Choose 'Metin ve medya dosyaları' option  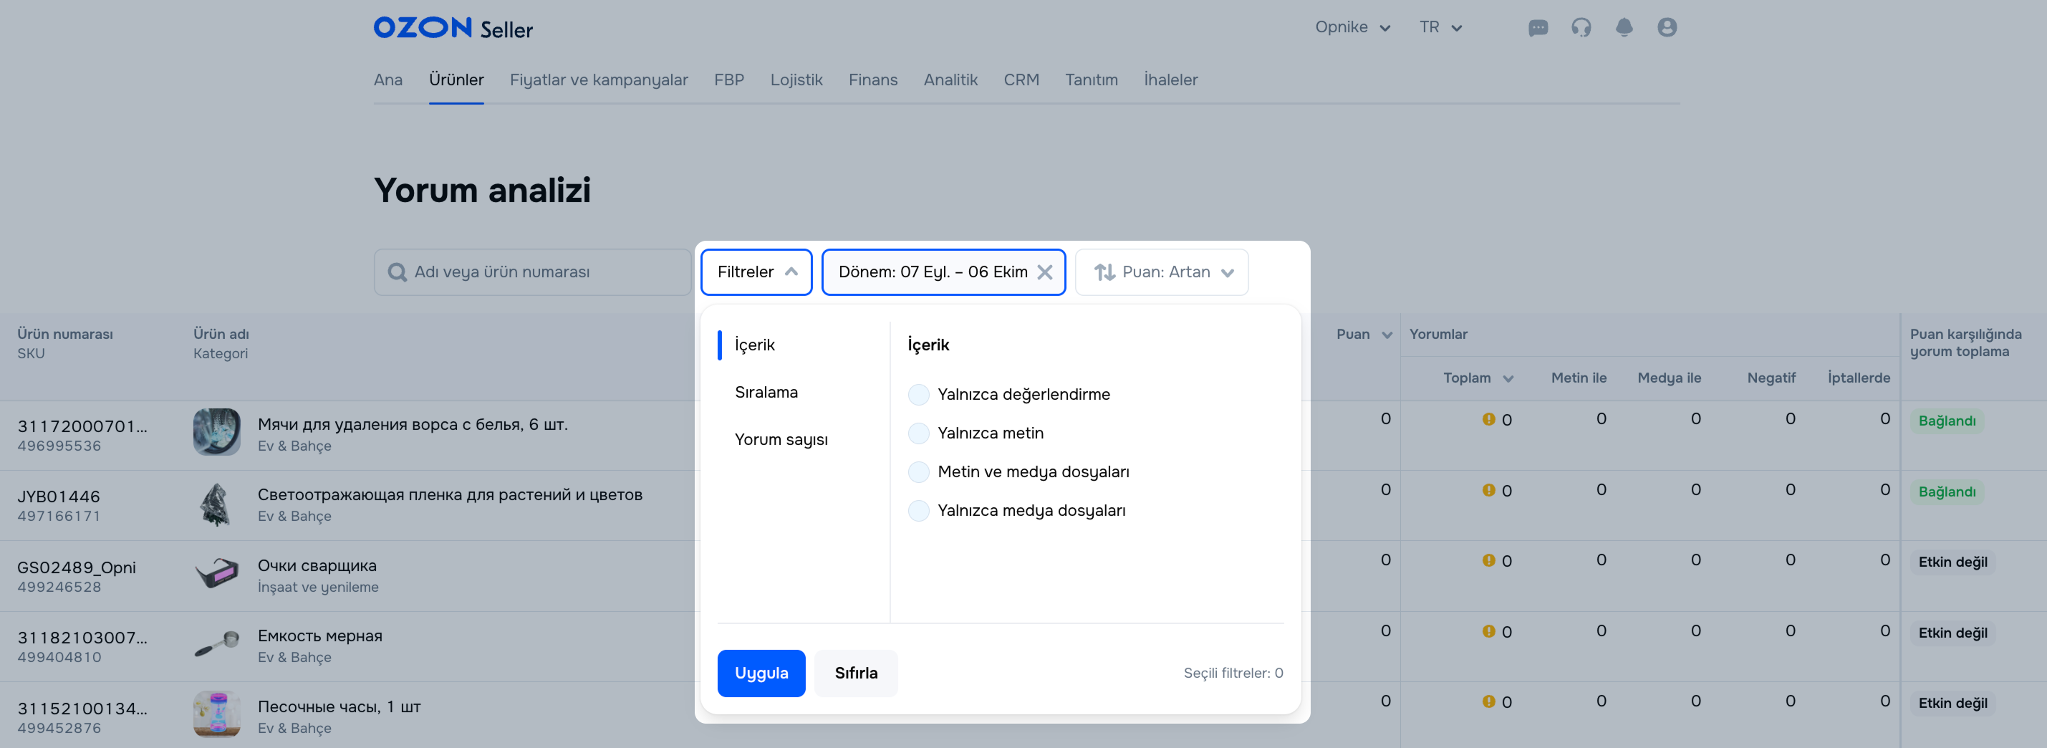(919, 472)
